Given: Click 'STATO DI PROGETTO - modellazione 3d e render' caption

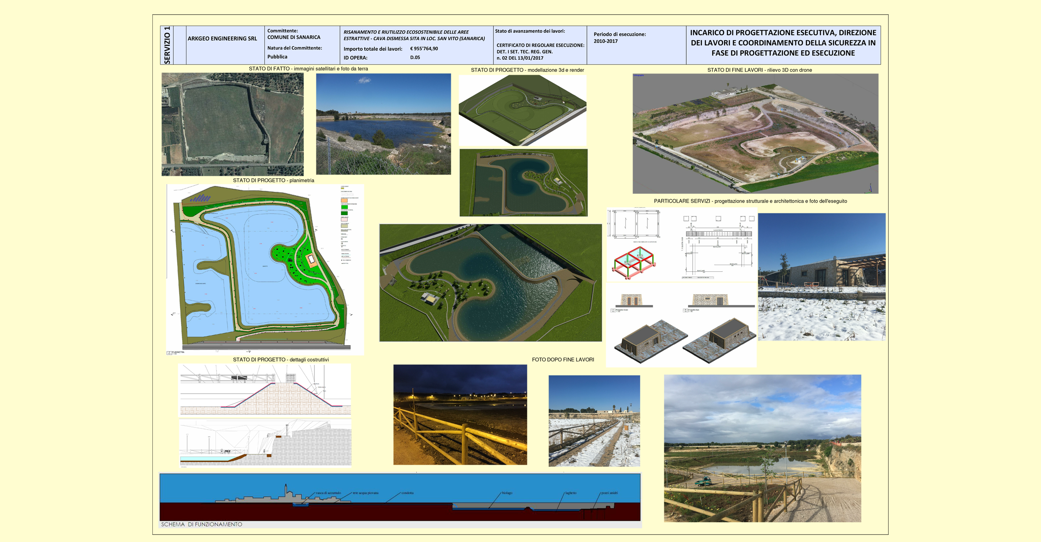Looking at the screenshot, I should [527, 70].
